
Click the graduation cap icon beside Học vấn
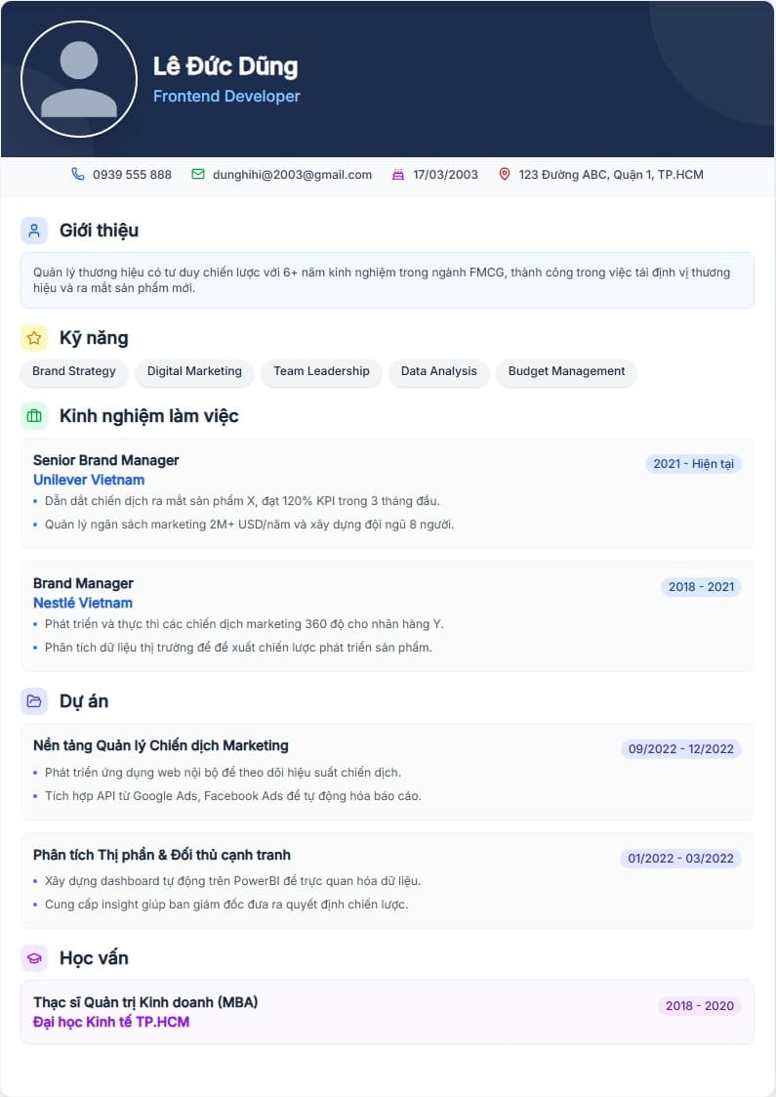click(34, 958)
